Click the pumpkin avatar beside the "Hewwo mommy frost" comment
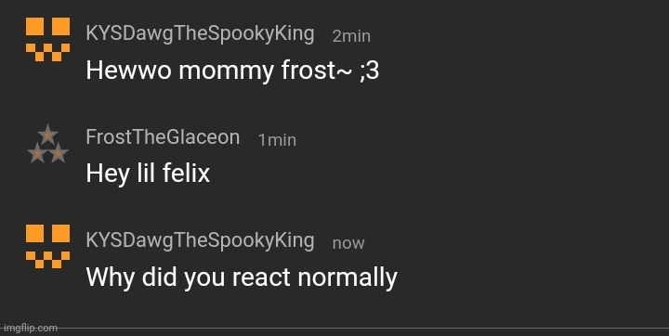Viewport: 669px width, 336px height. click(47, 40)
